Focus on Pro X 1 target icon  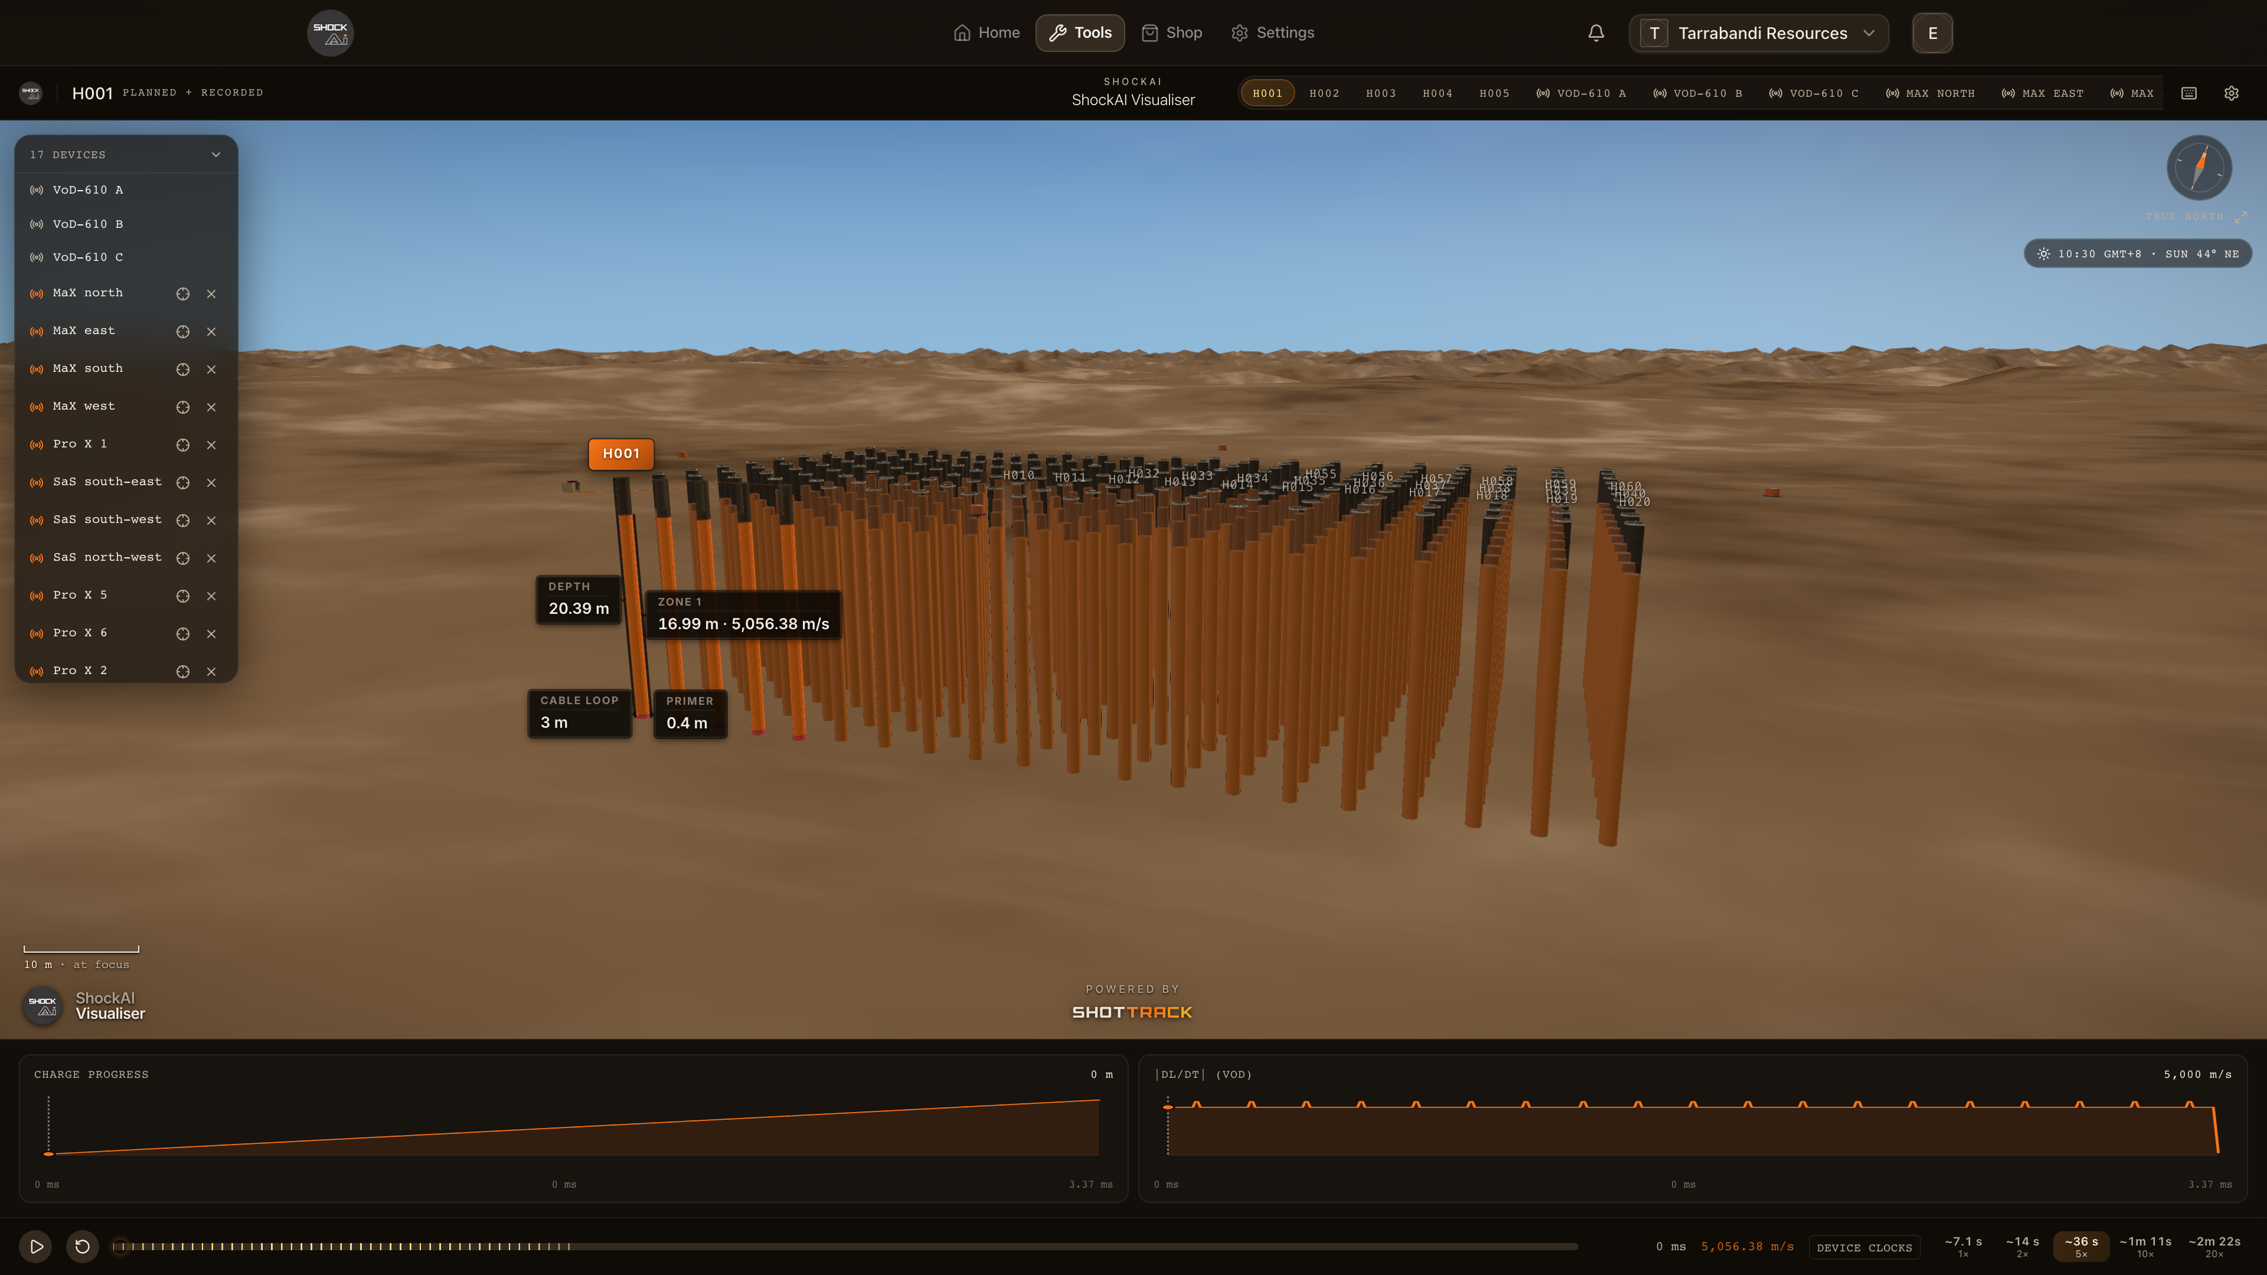(x=183, y=445)
